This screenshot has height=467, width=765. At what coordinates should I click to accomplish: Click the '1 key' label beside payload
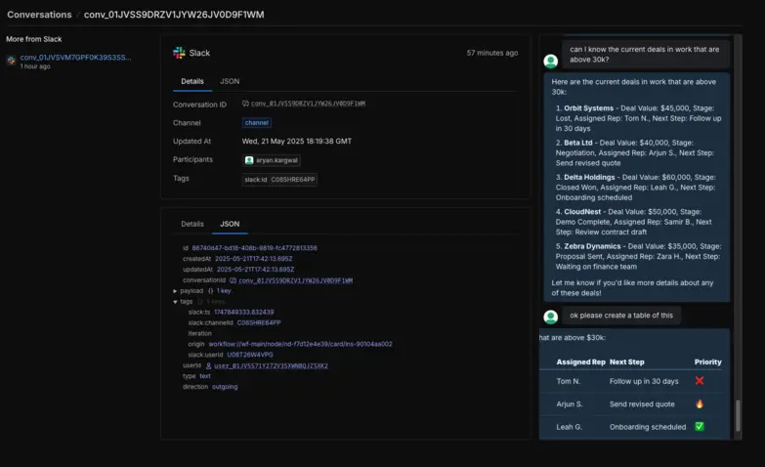point(224,291)
